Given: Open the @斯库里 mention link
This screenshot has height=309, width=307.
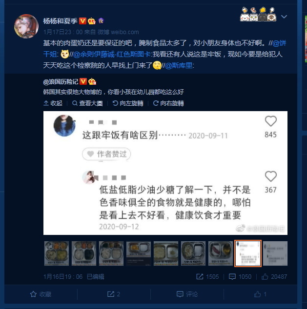Looking at the screenshot, I should pos(179,65).
